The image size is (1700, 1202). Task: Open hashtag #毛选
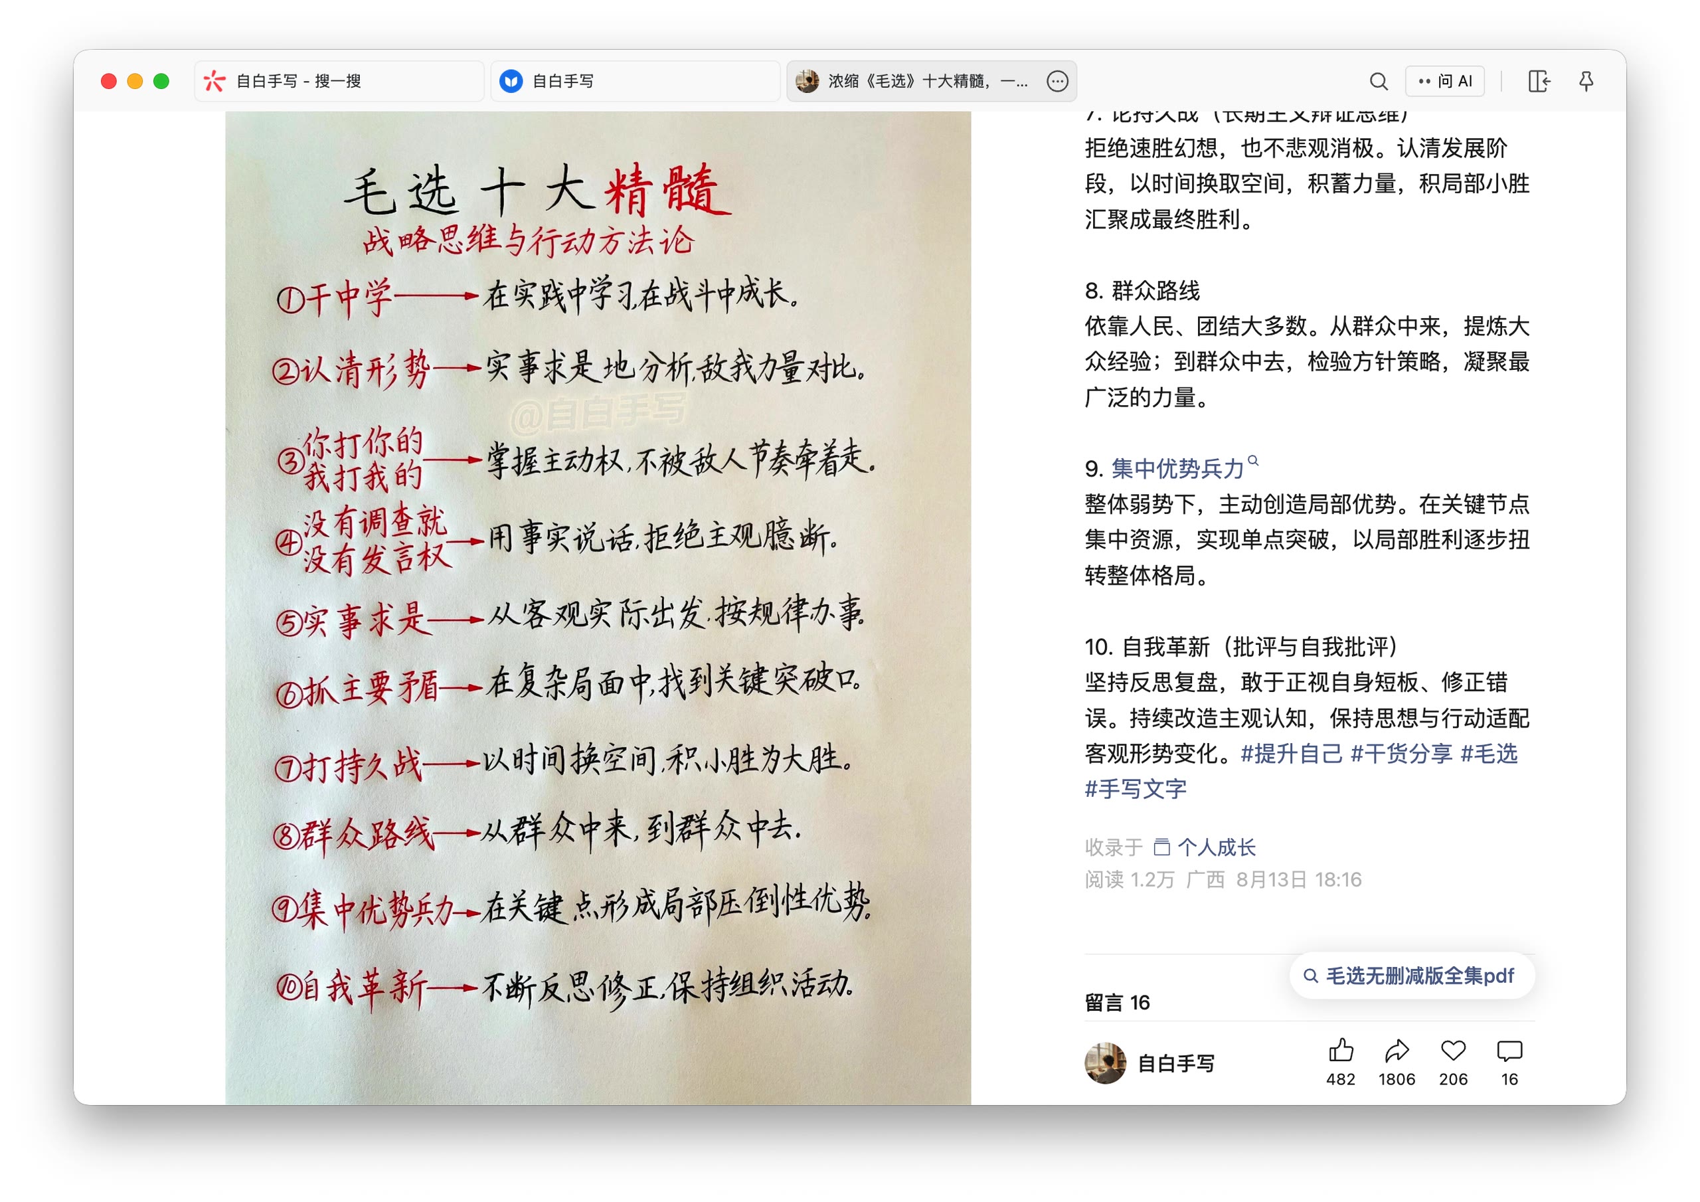tap(1489, 753)
